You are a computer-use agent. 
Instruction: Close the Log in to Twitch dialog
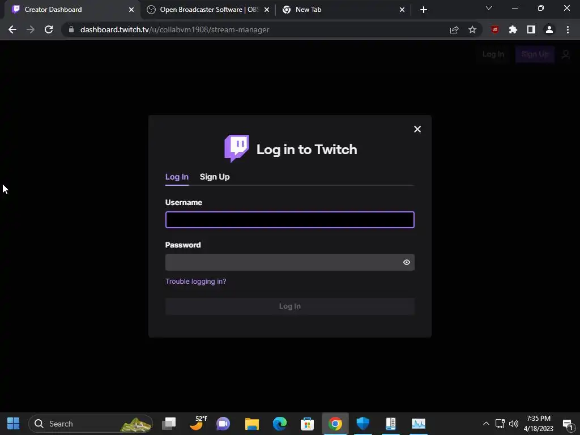point(417,129)
